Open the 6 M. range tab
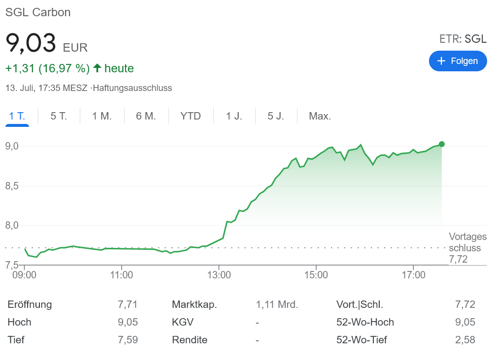494x360 pixels. (146, 116)
